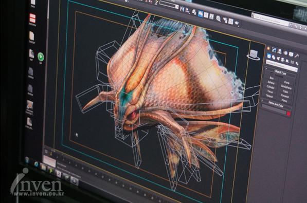Open the Utilities hammer panel
This screenshot has width=307, height=203.
coord(297,56)
